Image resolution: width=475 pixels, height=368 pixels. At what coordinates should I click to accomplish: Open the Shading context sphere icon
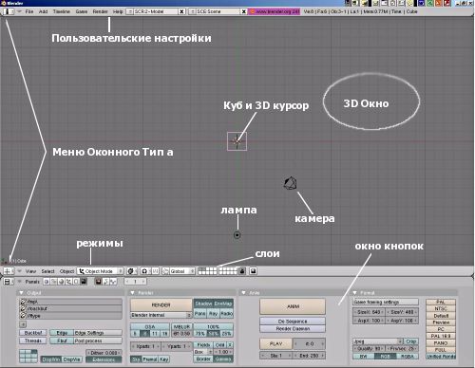62,282
